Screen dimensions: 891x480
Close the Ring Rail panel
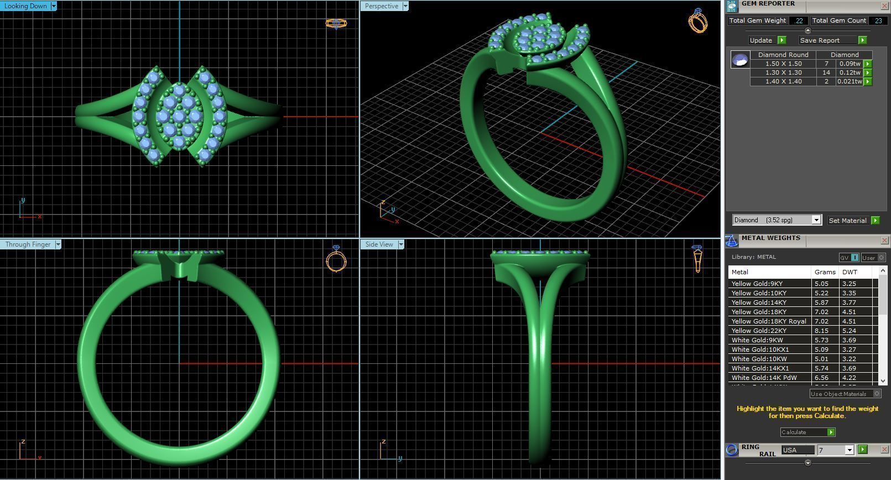point(884,450)
